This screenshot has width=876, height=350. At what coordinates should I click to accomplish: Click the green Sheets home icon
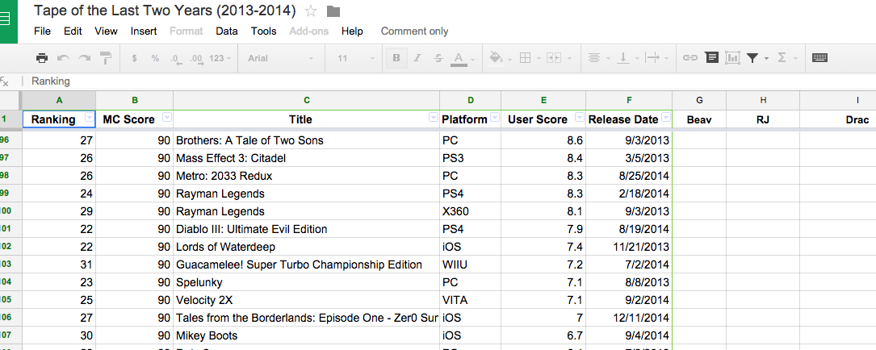pyautogui.click(x=8, y=20)
